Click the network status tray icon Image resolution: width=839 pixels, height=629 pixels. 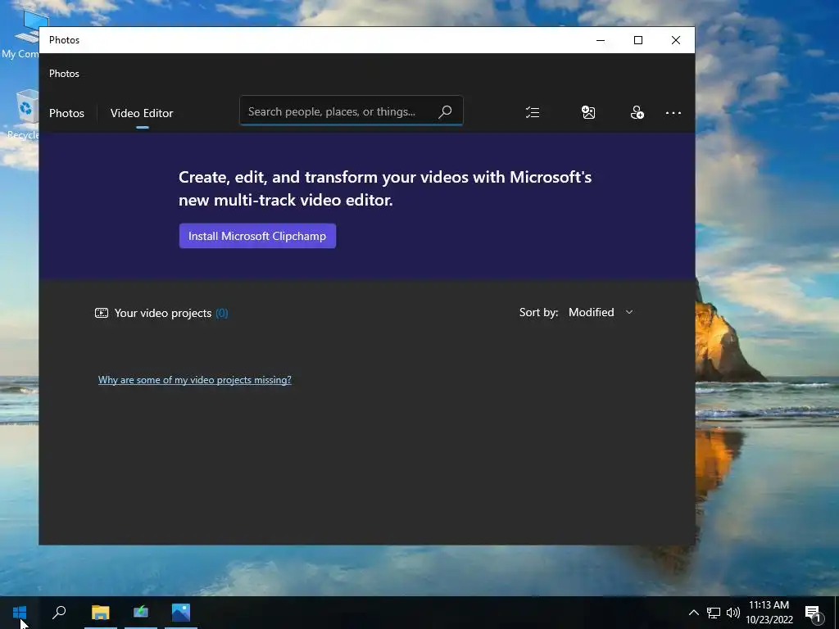(x=714, y=613)
